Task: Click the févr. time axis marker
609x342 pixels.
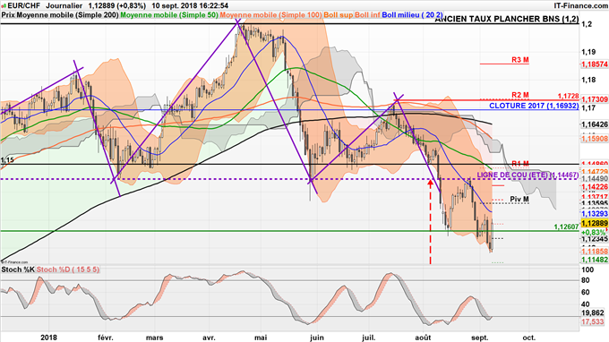Action: 105,338
